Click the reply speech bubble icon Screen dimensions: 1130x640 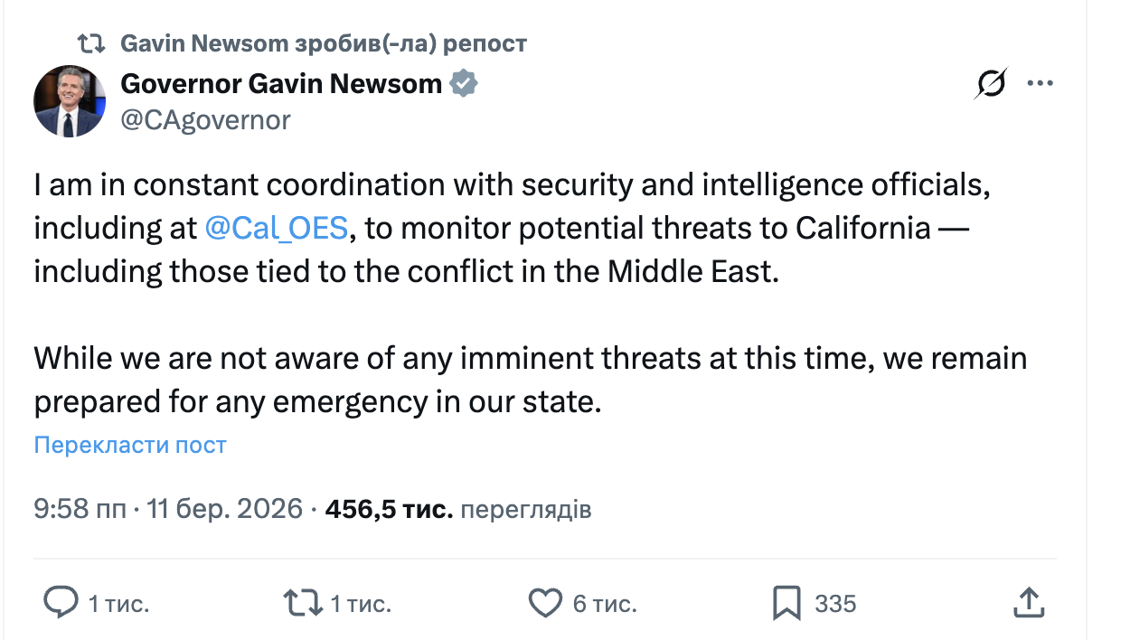[x=62, y=603]
